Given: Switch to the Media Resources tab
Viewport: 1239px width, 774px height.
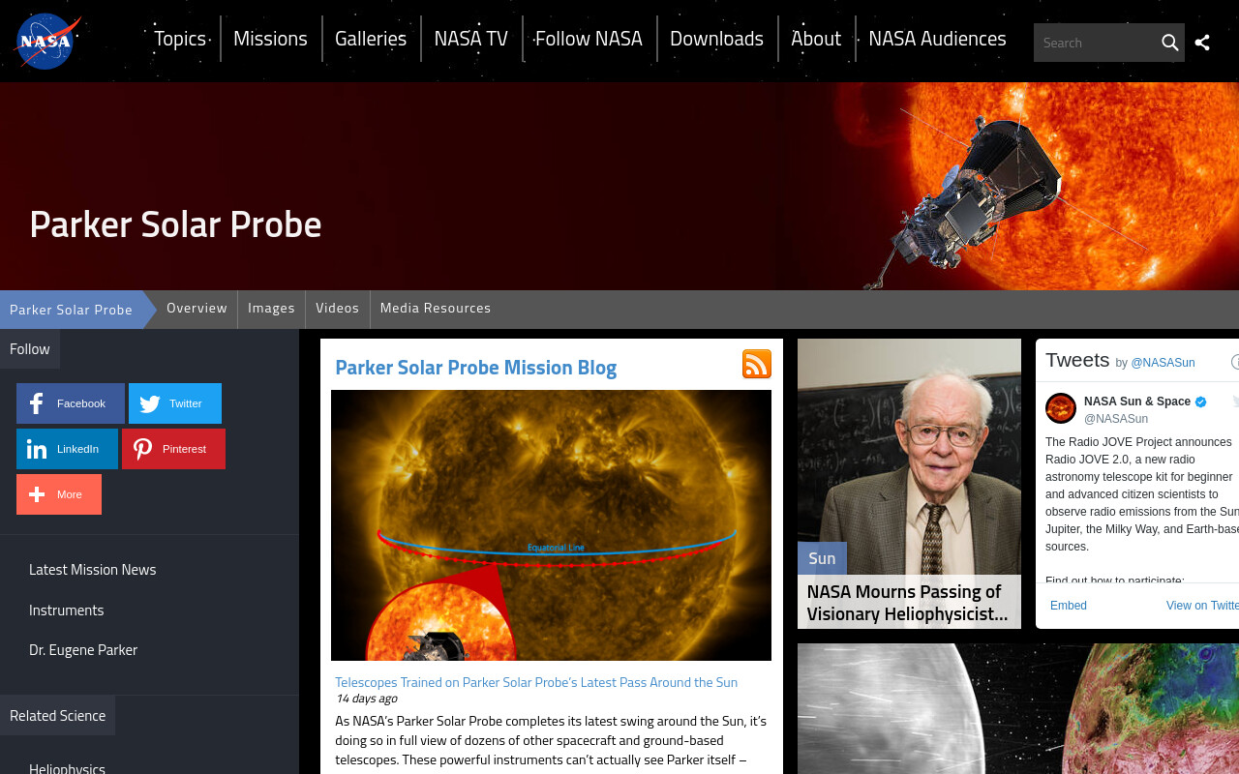Looking at the screenshot, I should pyautogui.click(x=436, y=309).
